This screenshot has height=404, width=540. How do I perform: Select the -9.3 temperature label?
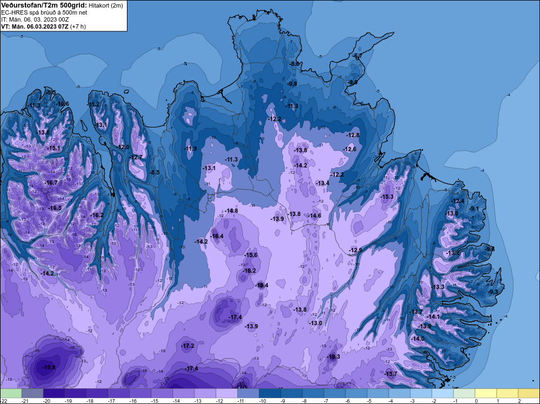pos(494,291)
